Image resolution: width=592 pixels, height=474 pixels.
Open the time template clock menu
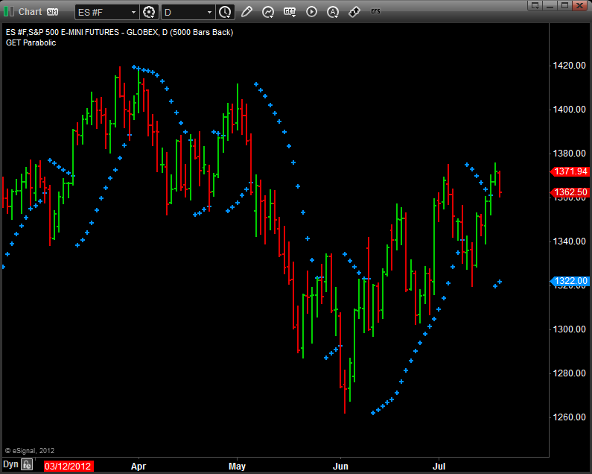(x=226, y=12)
